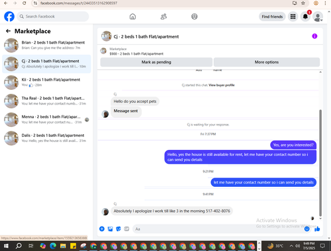Reload the page in the browser
Image resolution: width=331 pixels, height=251 pixels.
pyautogui.click(x=24, y=3)
